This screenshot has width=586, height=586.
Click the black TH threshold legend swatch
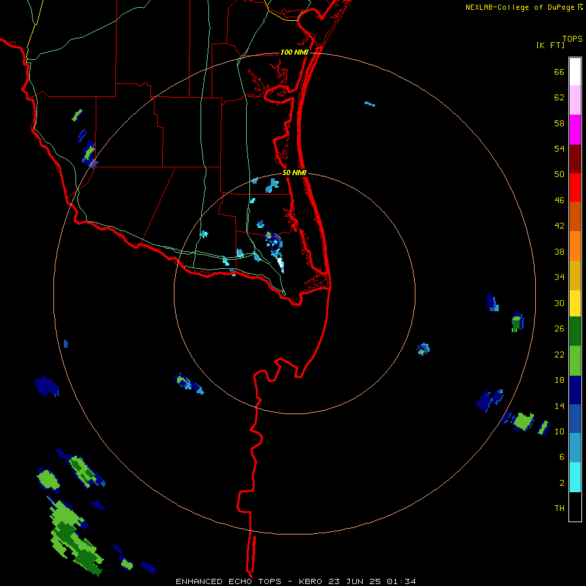coord(575,507)
